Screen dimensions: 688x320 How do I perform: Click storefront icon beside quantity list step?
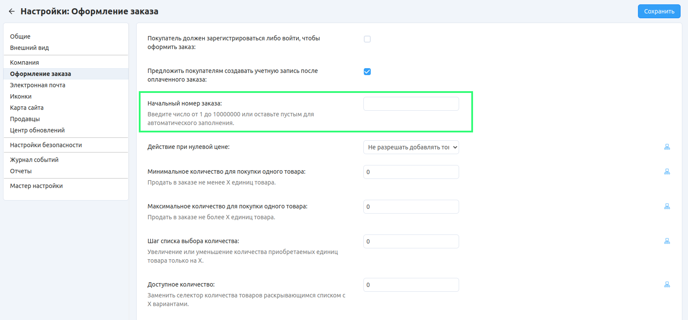tap(667, 241)
